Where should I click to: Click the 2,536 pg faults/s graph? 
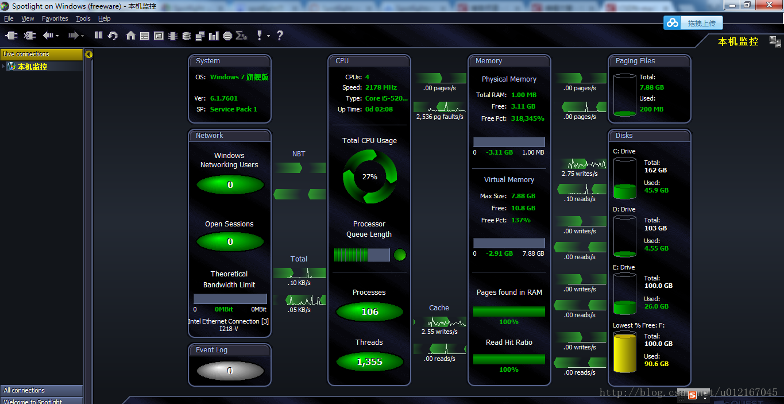pyautogui.click(x=439, y=107)
